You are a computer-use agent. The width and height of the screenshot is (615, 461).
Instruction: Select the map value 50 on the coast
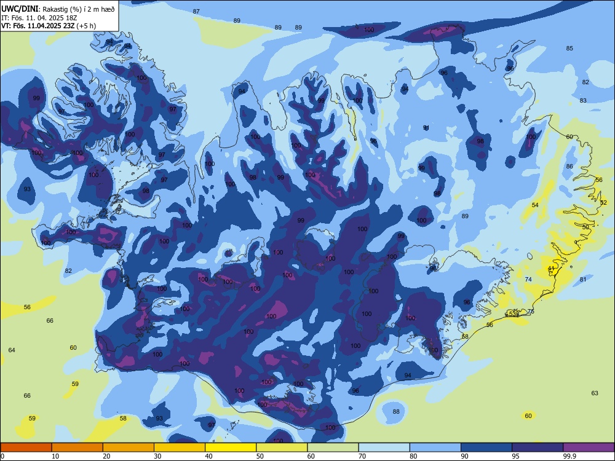(585, 227)
